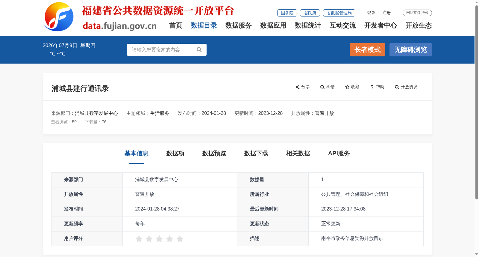Switch to the 相关数据 tab

[298, 154]
